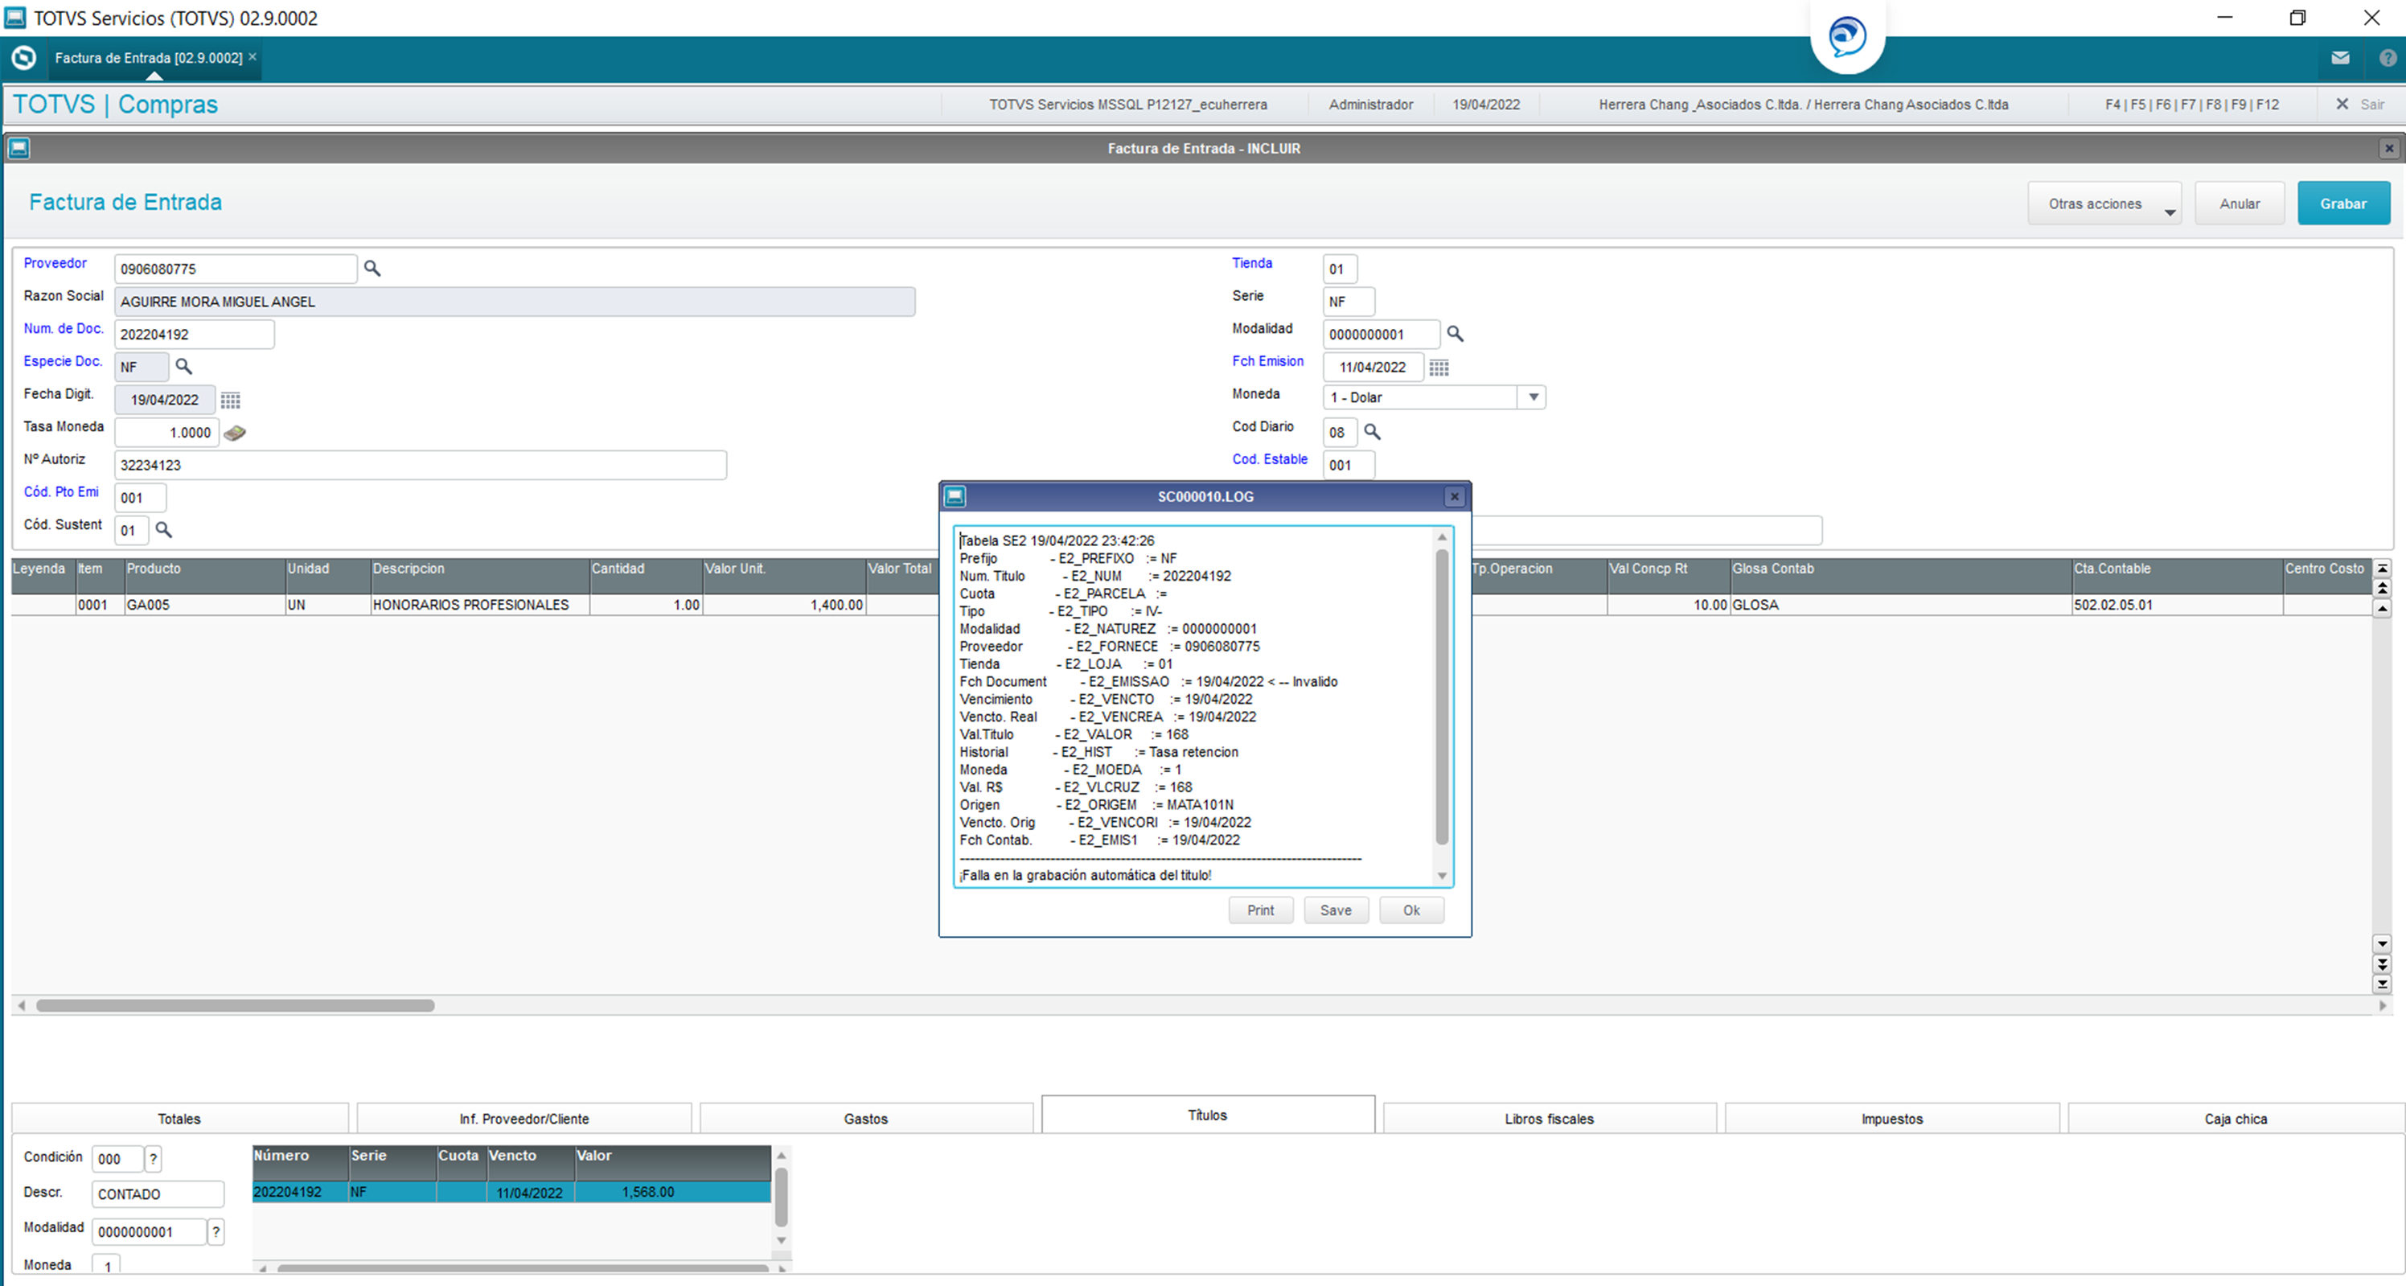The height and width of the screenshot is (1286, 2406).
Task: Close the SC000010.LOG dialog
Action: coord(1454,497)
